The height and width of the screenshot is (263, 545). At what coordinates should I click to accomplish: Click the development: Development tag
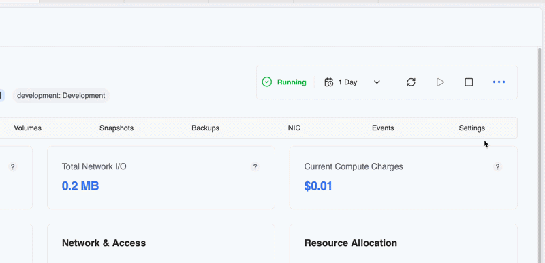pyautogui.click(x=61, y=96)
